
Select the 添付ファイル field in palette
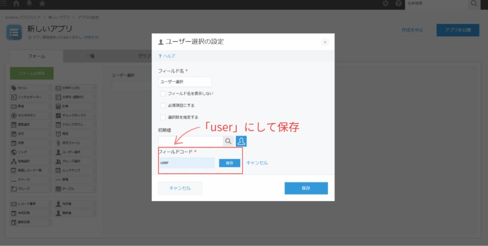click(x=75, y=143)
